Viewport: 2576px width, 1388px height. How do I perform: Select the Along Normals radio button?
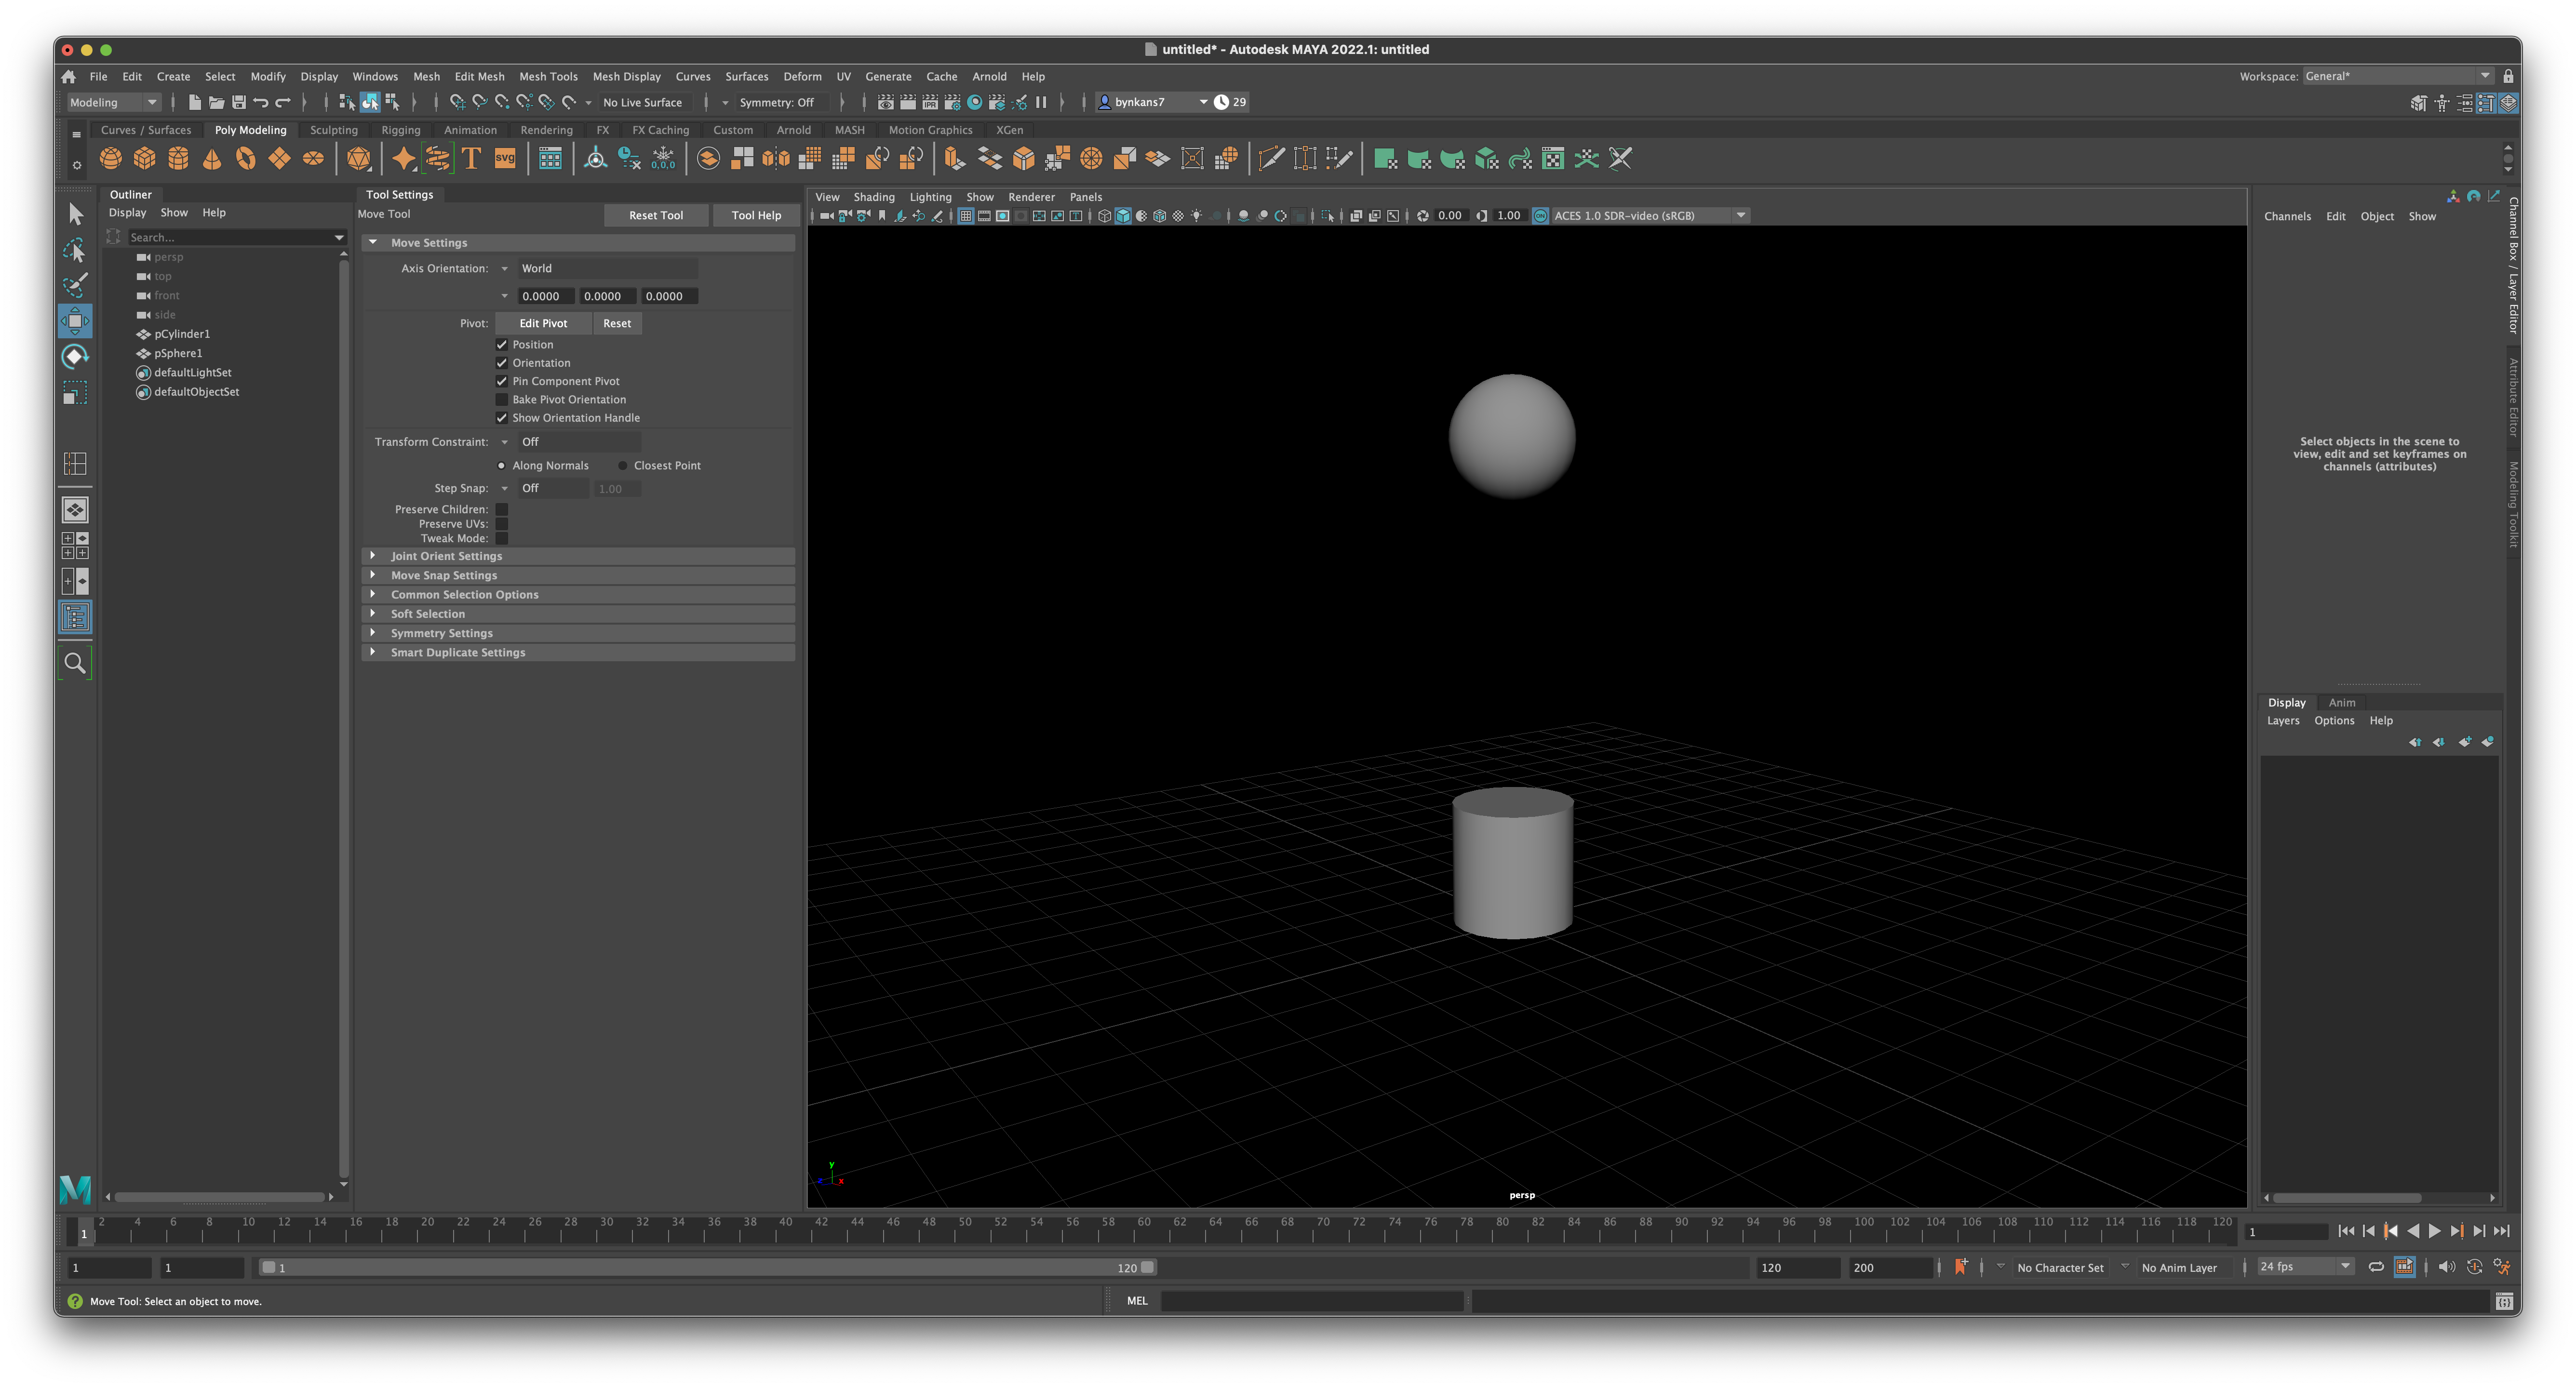click(502, 466)
